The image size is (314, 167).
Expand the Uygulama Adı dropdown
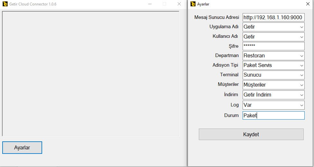[301, 27]
